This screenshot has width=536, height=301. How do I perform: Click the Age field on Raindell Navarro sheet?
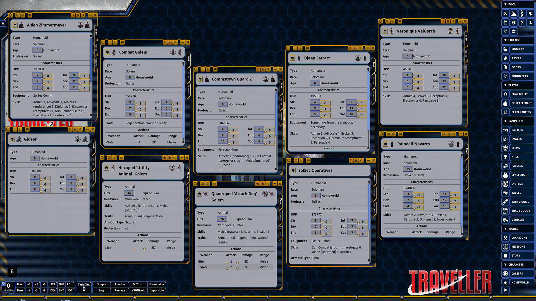tap(408, 169)
